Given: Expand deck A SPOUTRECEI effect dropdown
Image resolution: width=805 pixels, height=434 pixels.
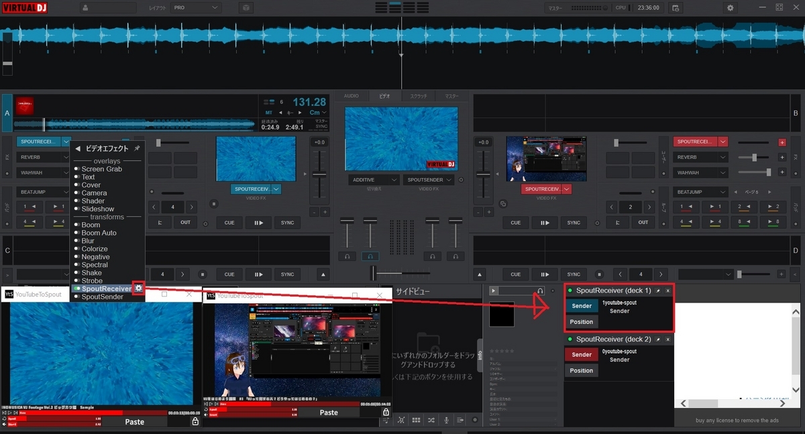Looking at the screenshot, I should pyautogui.click(x=66, y=142).
